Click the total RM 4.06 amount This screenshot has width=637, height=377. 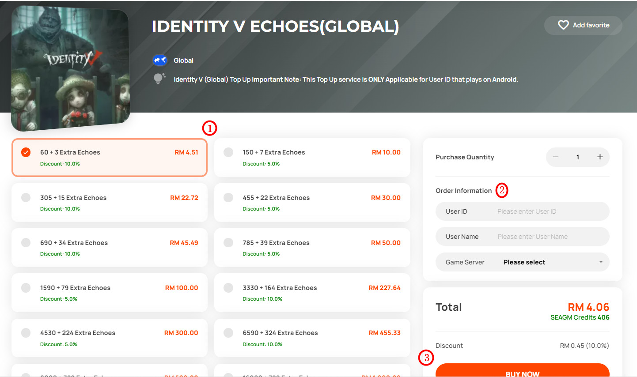click(588, 307)
